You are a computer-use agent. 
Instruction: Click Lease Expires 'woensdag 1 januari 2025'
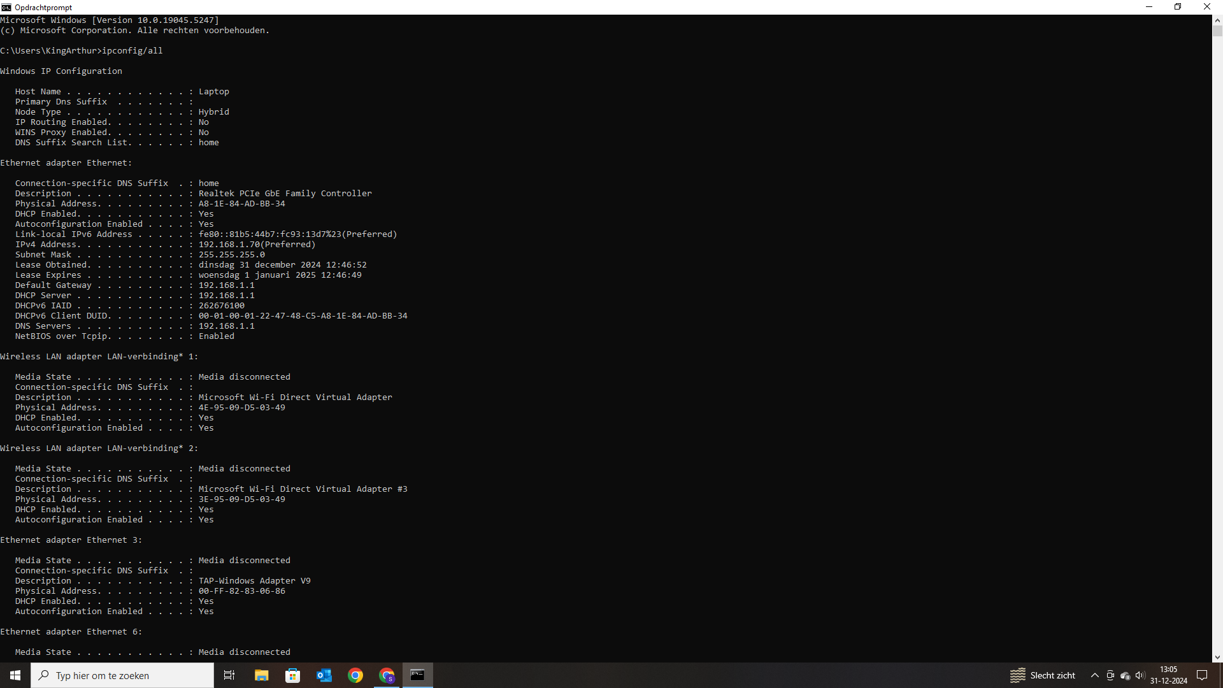(x=257, y=275)
